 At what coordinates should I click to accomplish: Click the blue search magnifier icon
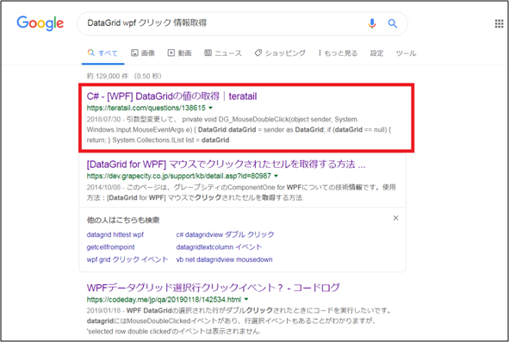point(393,23)
